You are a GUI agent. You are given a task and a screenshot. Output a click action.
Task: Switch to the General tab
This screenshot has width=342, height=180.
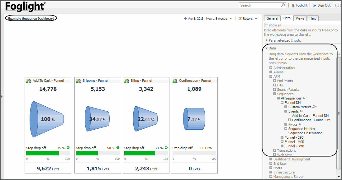tap(272, 18)
